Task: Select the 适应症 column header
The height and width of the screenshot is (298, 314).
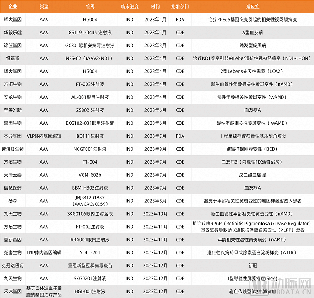Action: [x=253, y=7]
